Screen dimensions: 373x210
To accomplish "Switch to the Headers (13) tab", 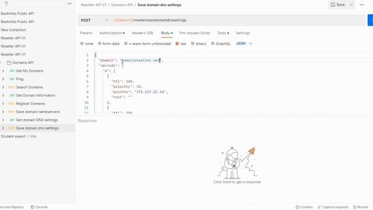I will pos(142,33).
